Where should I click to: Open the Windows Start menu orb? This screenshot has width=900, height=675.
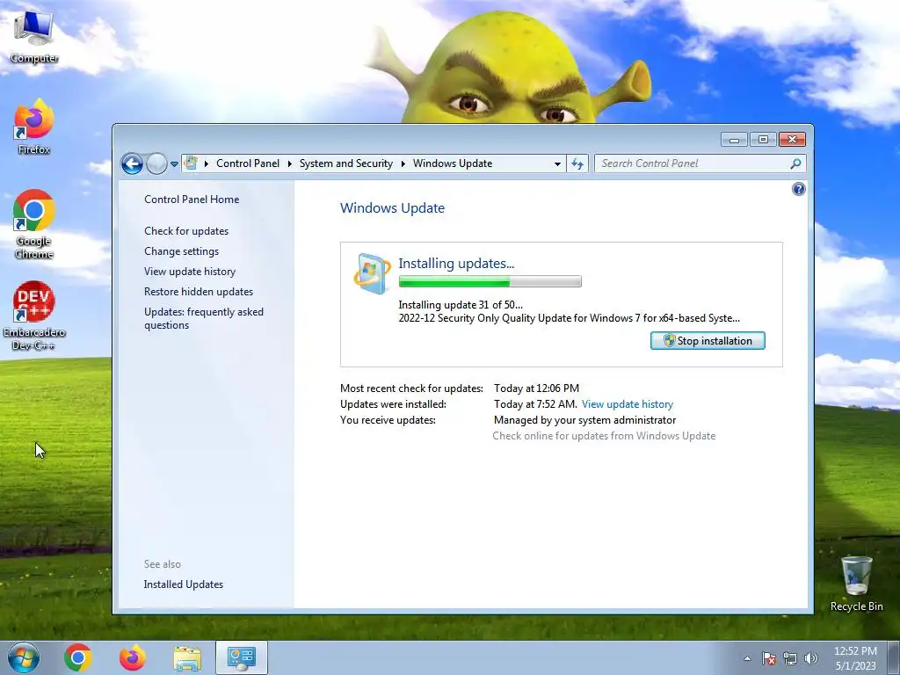(24, 657)
